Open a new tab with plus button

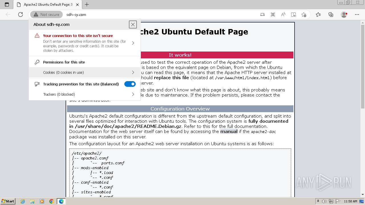click(x=87, y=5)
